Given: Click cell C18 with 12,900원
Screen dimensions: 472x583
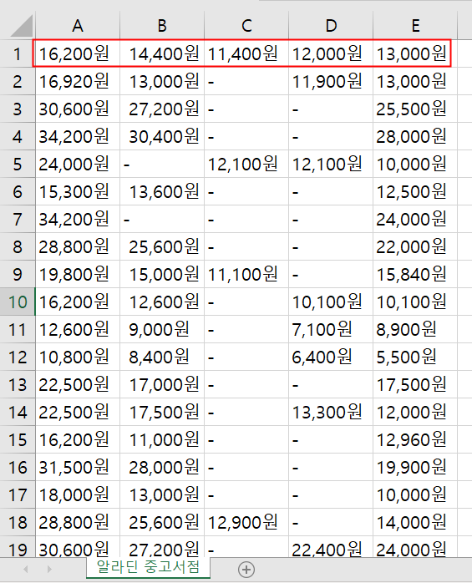Looking at the screenshot, I should point(246,522).
